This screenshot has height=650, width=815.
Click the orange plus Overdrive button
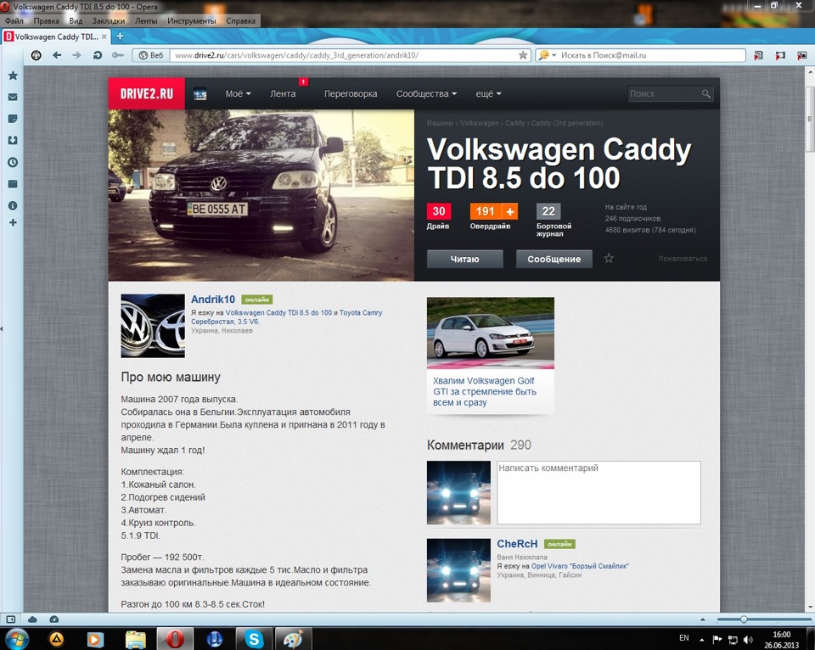(510, 211)
